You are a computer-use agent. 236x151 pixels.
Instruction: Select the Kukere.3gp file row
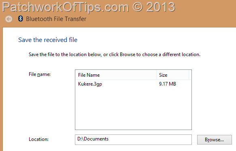pos(133,84)
